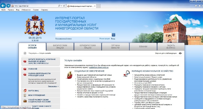Screen dimensions: 203x109
Task: Click the browser Forward arrow button
Action: click(x=8, y=6)
